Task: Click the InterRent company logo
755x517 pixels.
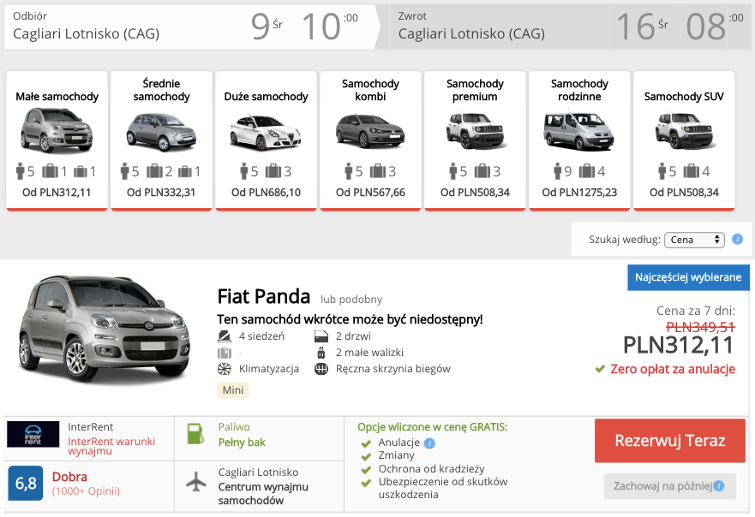Action: pyautogui.click(x=33, y=434)
